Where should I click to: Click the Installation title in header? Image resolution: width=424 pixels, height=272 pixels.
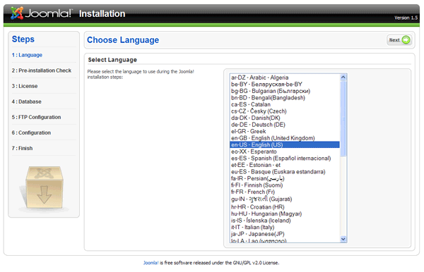point(102,14)
